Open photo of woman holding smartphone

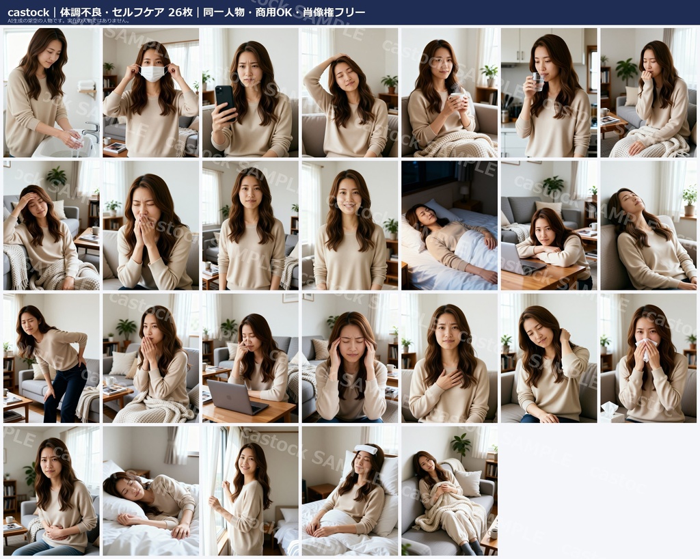coord(250,92)
